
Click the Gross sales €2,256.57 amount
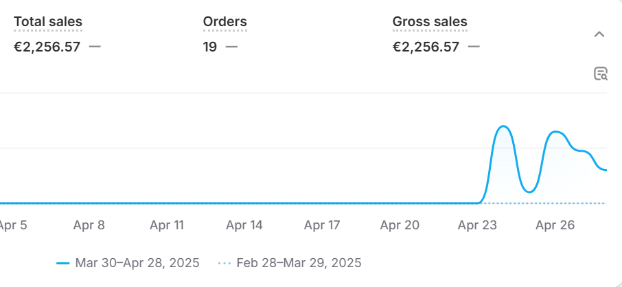(x=426, y=47)
